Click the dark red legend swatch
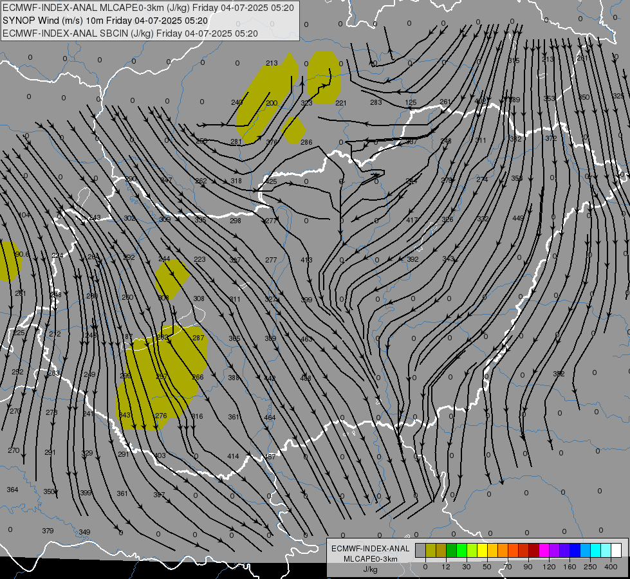630x579 pixels. tap(533, 550)
